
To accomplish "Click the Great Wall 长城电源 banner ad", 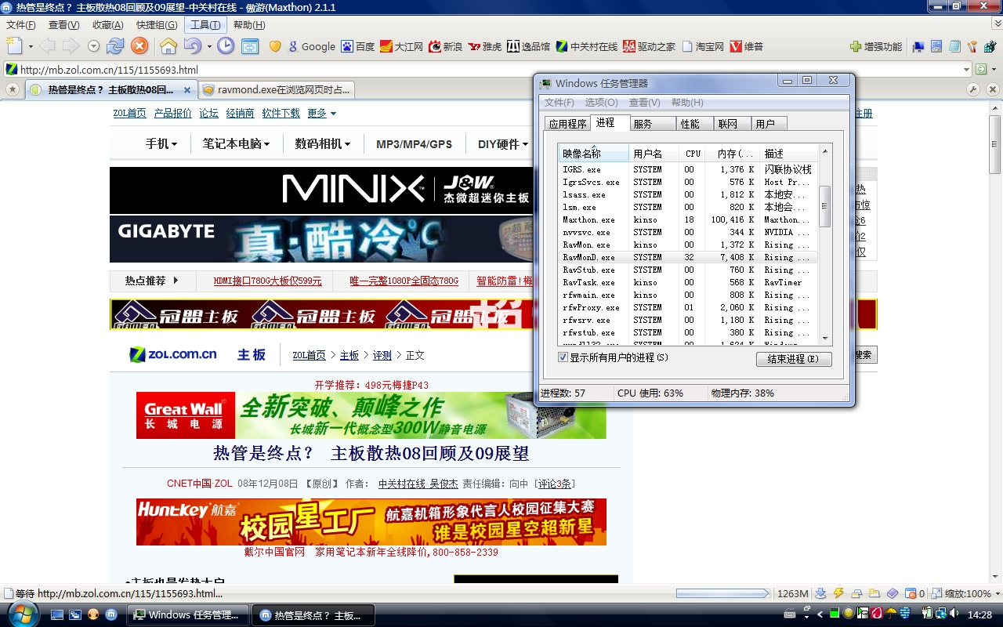I will (371, 415).
